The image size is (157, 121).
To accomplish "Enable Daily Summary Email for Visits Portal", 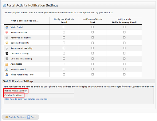I will click(x=124, y=27).
